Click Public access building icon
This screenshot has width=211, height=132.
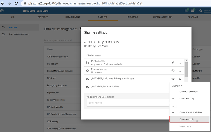coord(87,62)
